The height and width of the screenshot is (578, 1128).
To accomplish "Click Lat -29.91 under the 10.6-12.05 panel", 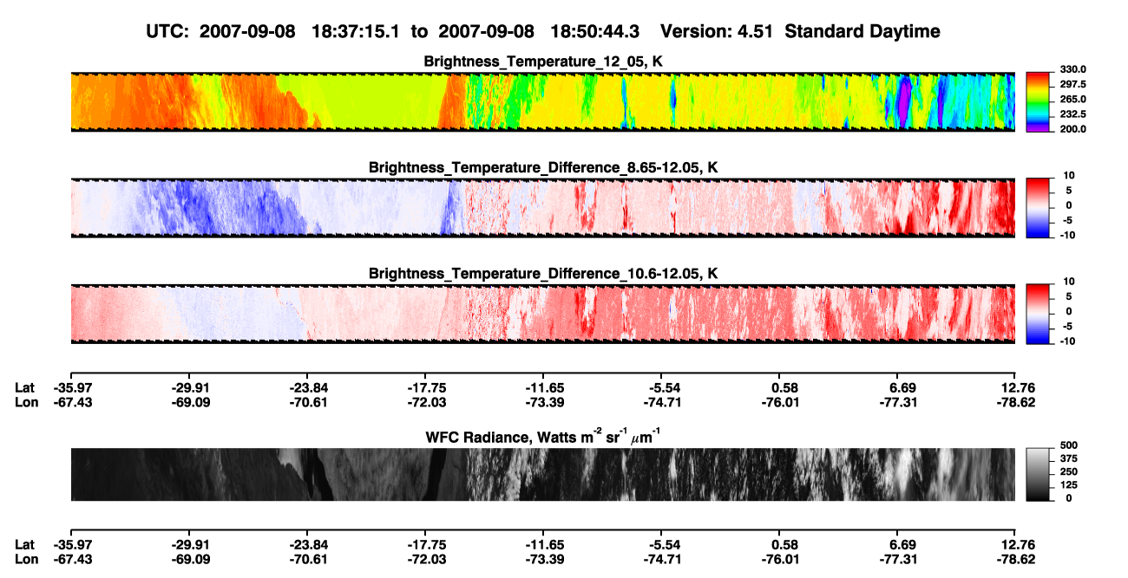I will (190, 387).
